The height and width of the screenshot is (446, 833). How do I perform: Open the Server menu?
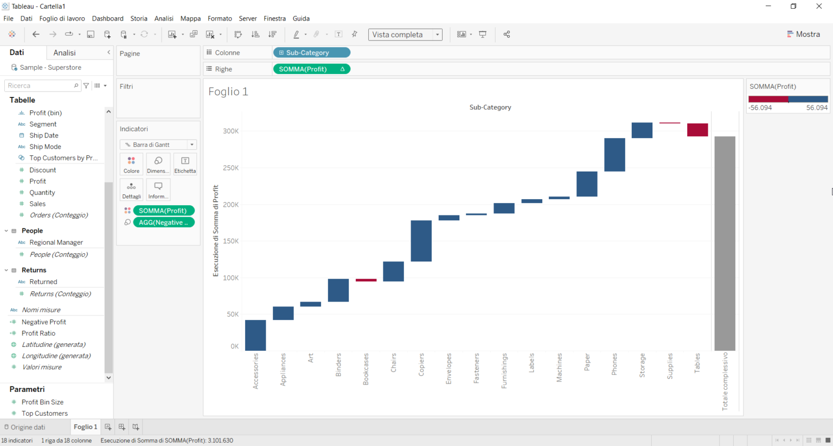pyautogui.click(x=248, y=18)
